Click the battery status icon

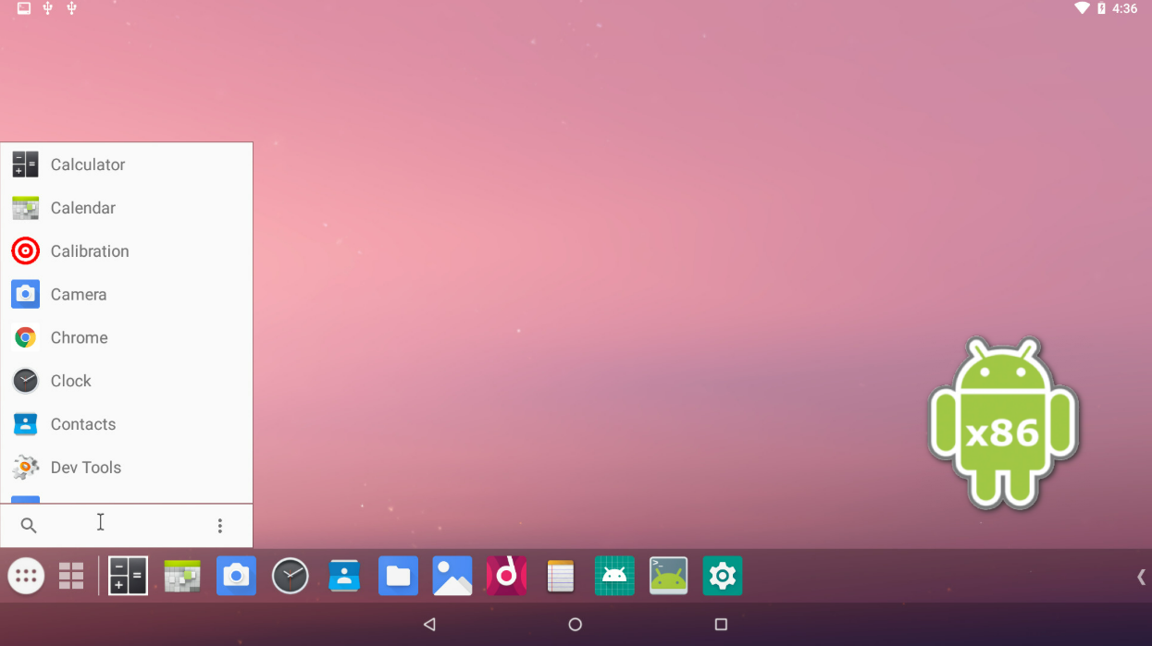(x=1101, y=8)
